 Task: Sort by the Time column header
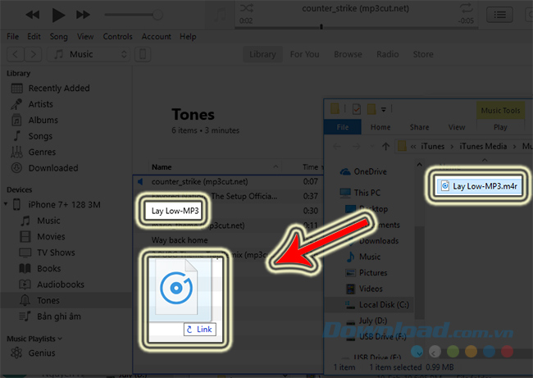tap(310, 167)
